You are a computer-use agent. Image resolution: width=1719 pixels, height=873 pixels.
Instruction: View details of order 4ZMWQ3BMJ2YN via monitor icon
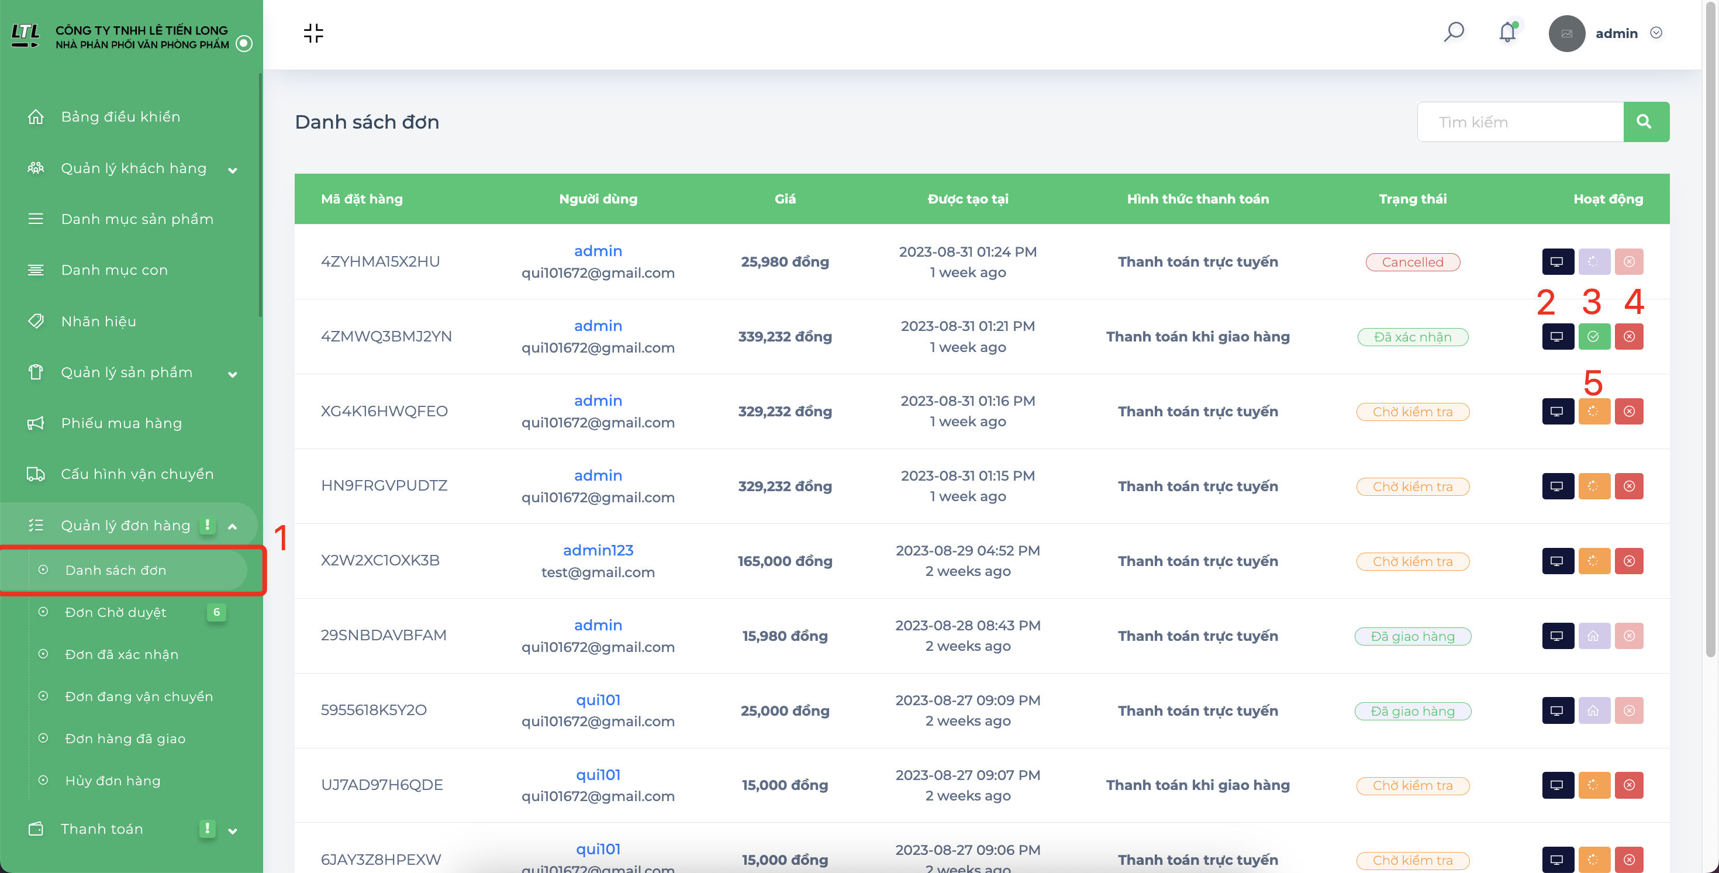(1558, 336)
